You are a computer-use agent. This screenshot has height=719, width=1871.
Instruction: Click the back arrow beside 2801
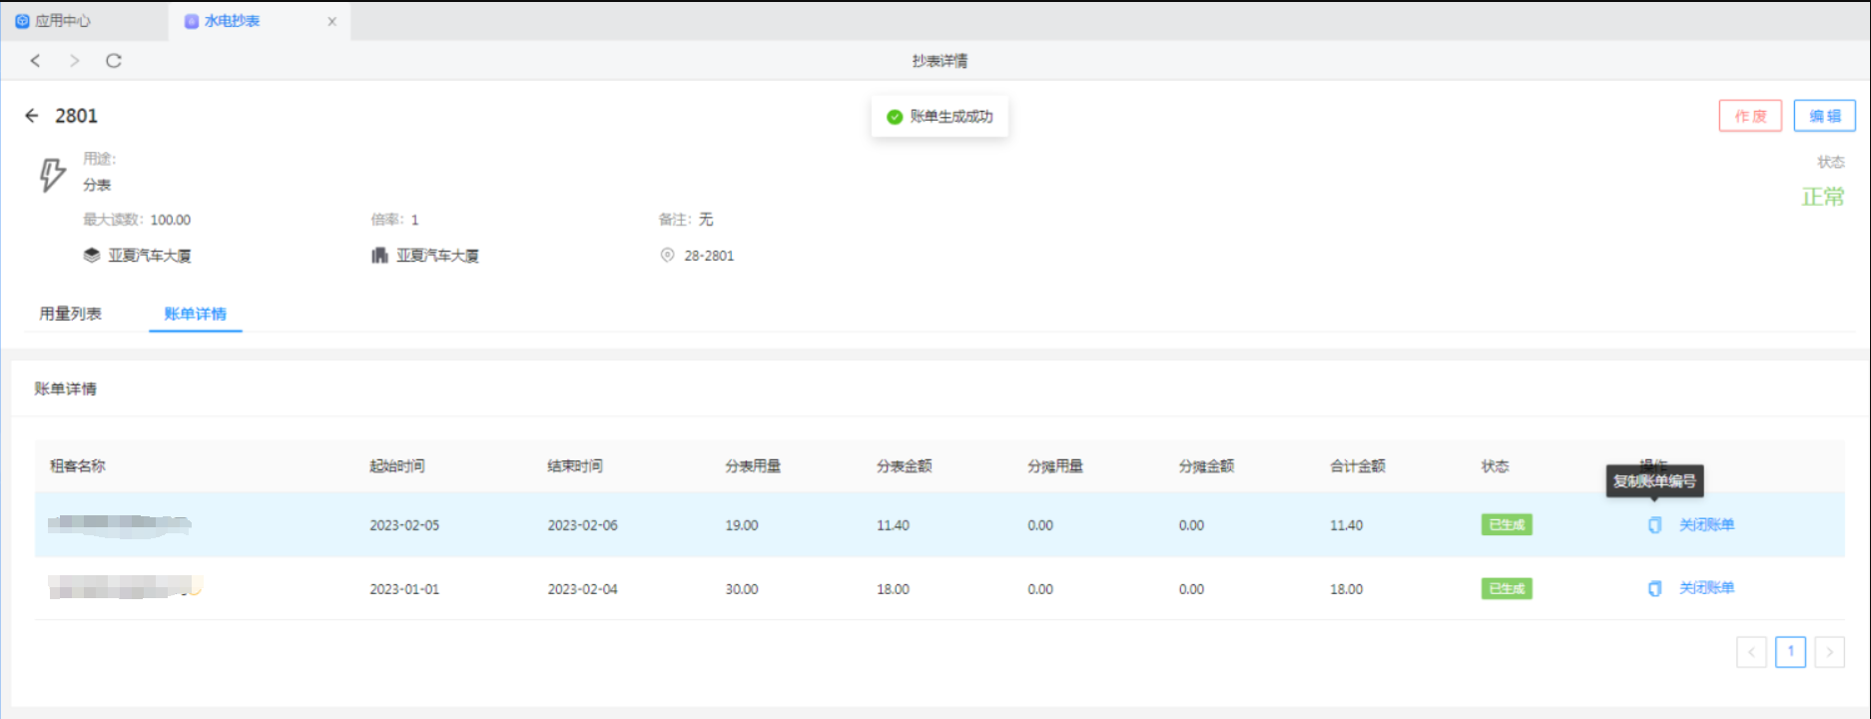(32, 116)
